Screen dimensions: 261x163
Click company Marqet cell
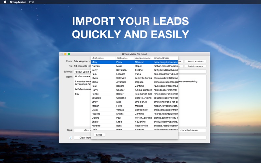tap(139, 106)
